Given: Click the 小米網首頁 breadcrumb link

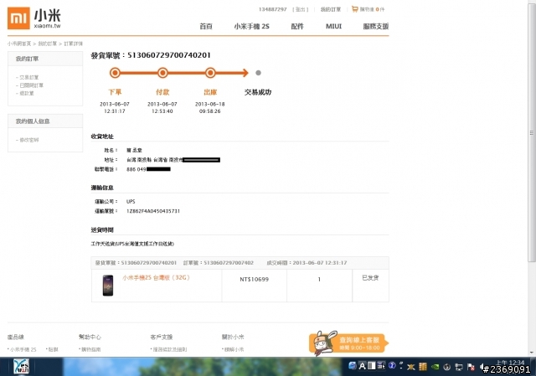Looking at the screenshot, I should (19, 44).
